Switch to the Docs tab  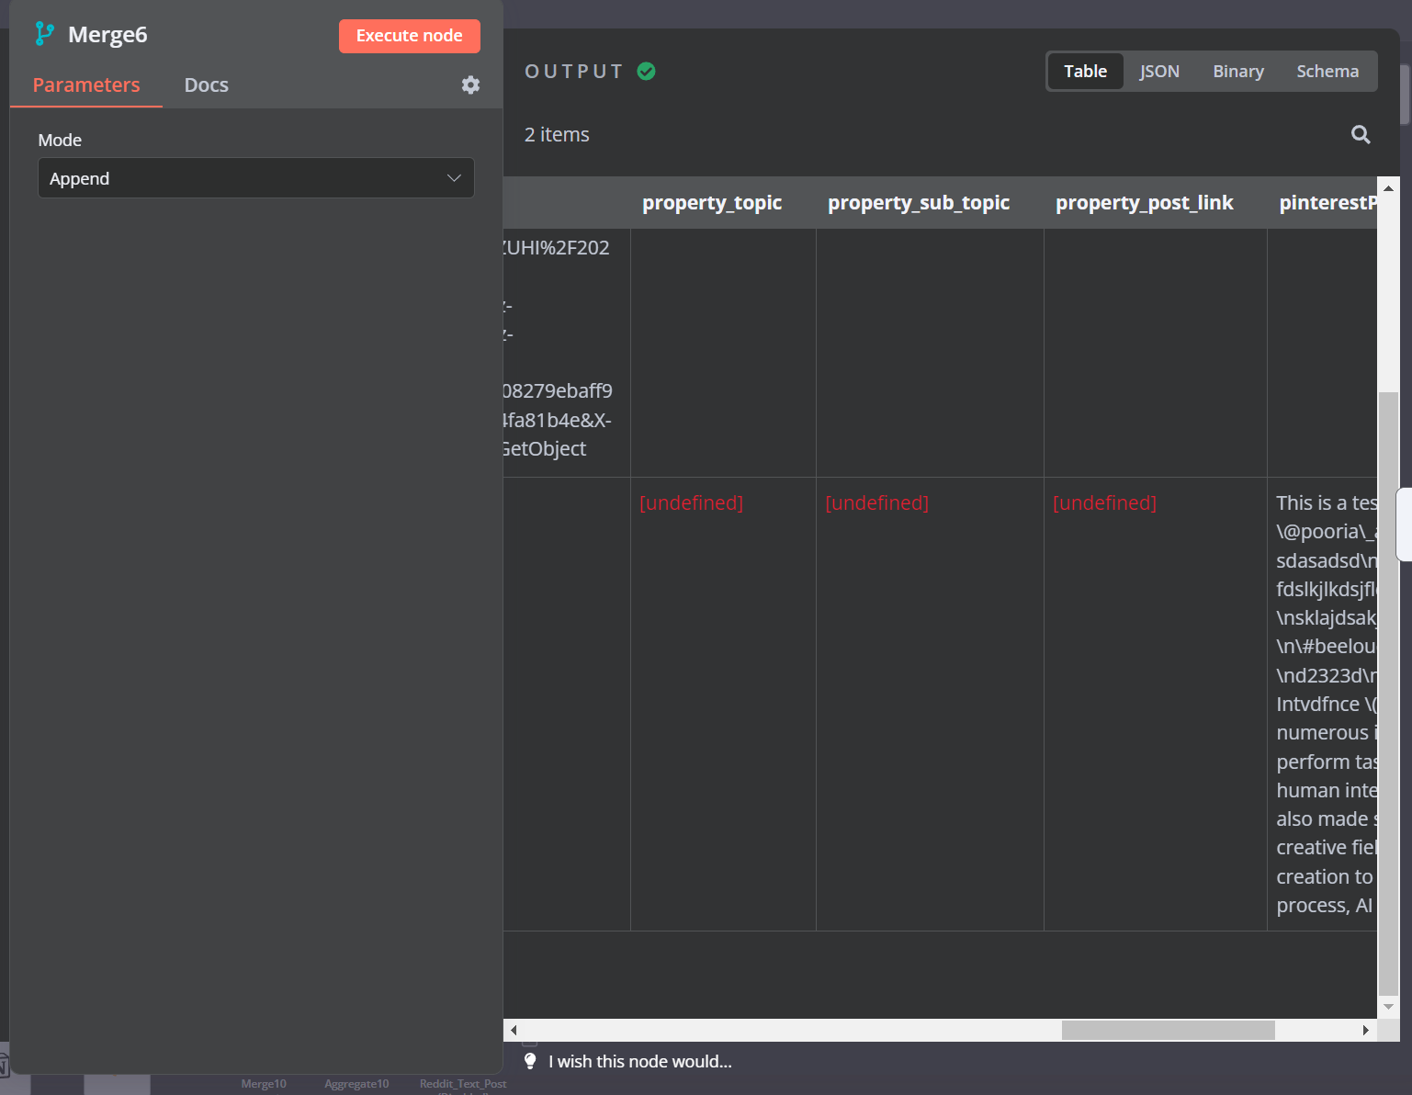coord(206,85)
